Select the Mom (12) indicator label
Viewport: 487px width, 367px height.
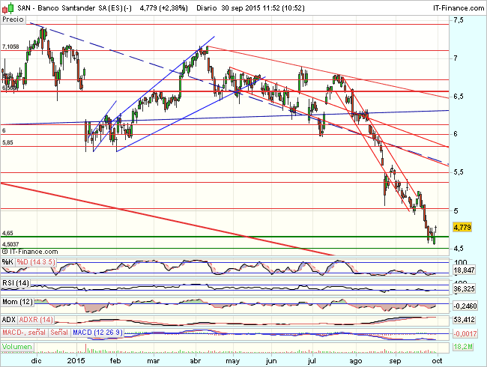click(x=17, y=302)
